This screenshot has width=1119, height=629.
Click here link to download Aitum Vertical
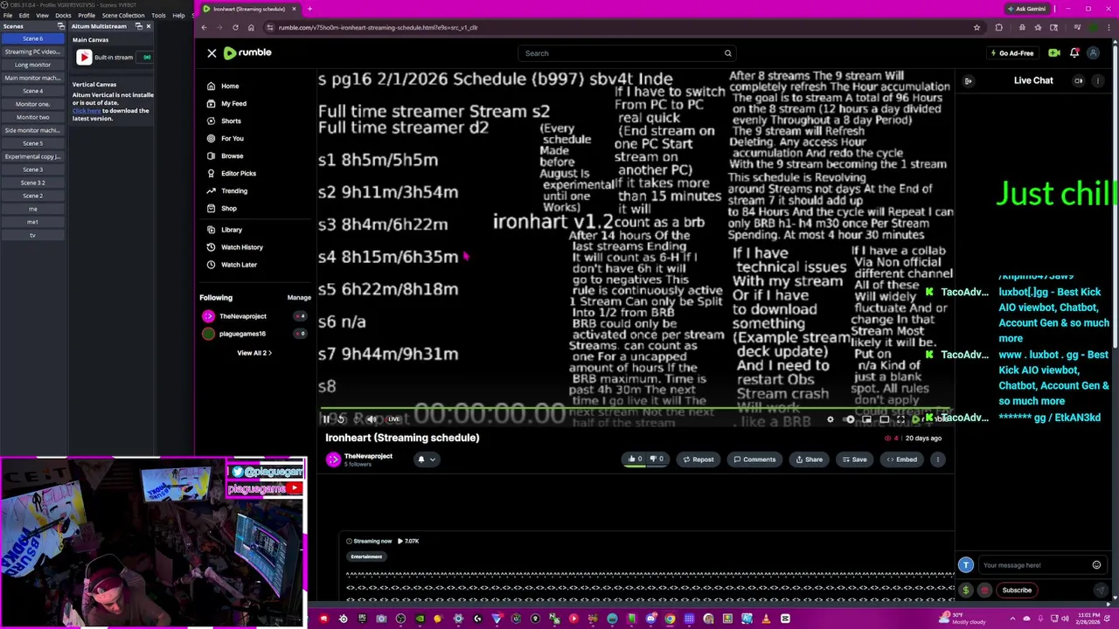point(87,111)
